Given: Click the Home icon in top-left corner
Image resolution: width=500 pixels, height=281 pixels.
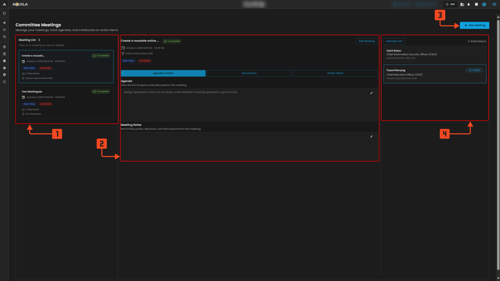Looking at the screenshot, I should pyautogui.click(x=4, y=4).
